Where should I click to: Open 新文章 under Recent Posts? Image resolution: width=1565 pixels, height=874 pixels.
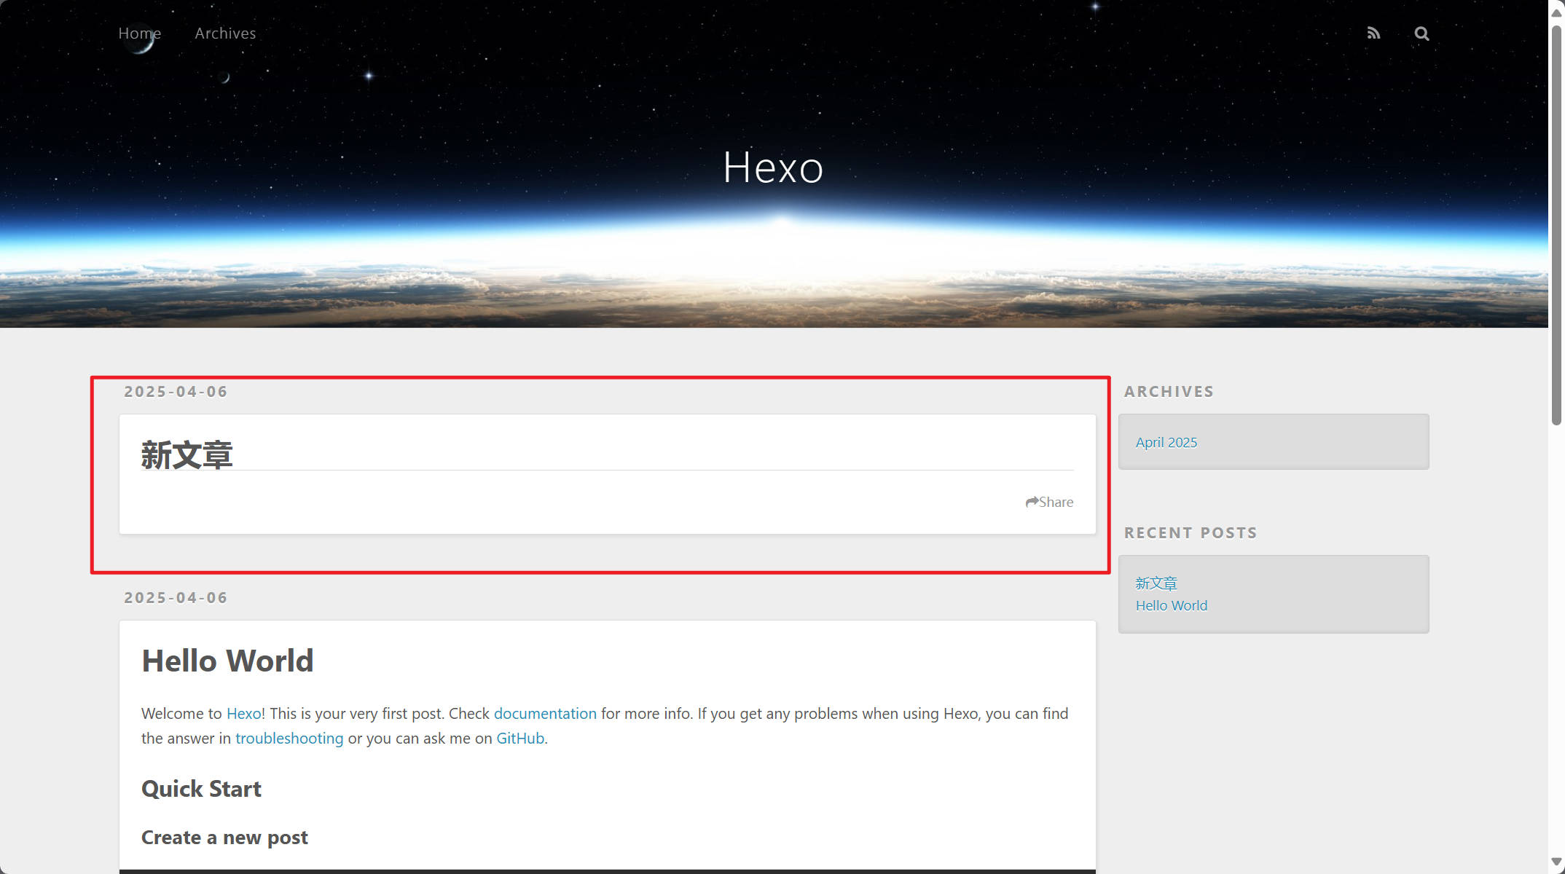[x=1156, y=583]
